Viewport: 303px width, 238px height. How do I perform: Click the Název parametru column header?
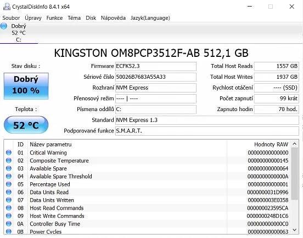[50, 144]
